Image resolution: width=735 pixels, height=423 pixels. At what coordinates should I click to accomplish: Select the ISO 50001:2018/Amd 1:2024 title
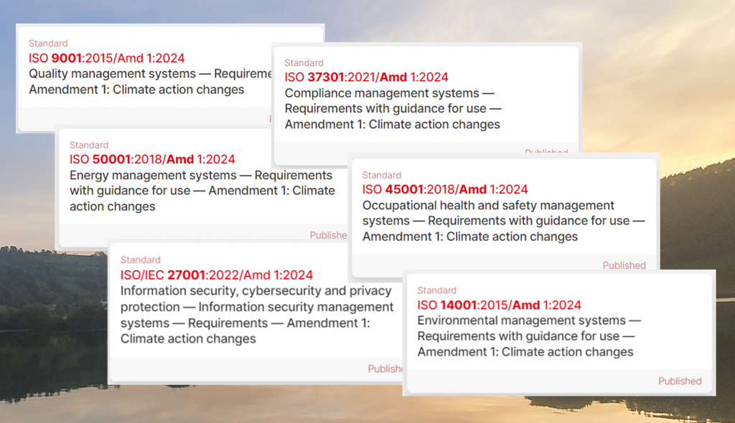pos(152,159)
